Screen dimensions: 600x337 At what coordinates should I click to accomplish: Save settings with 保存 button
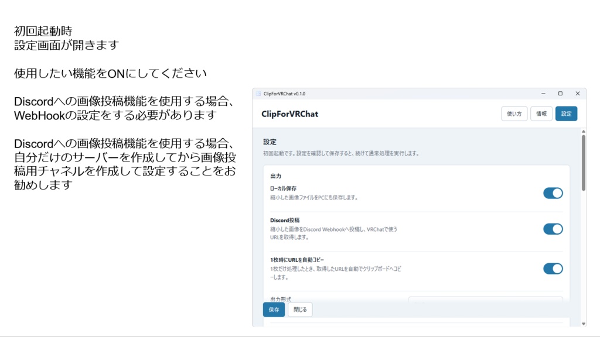(x=274, y=310)
